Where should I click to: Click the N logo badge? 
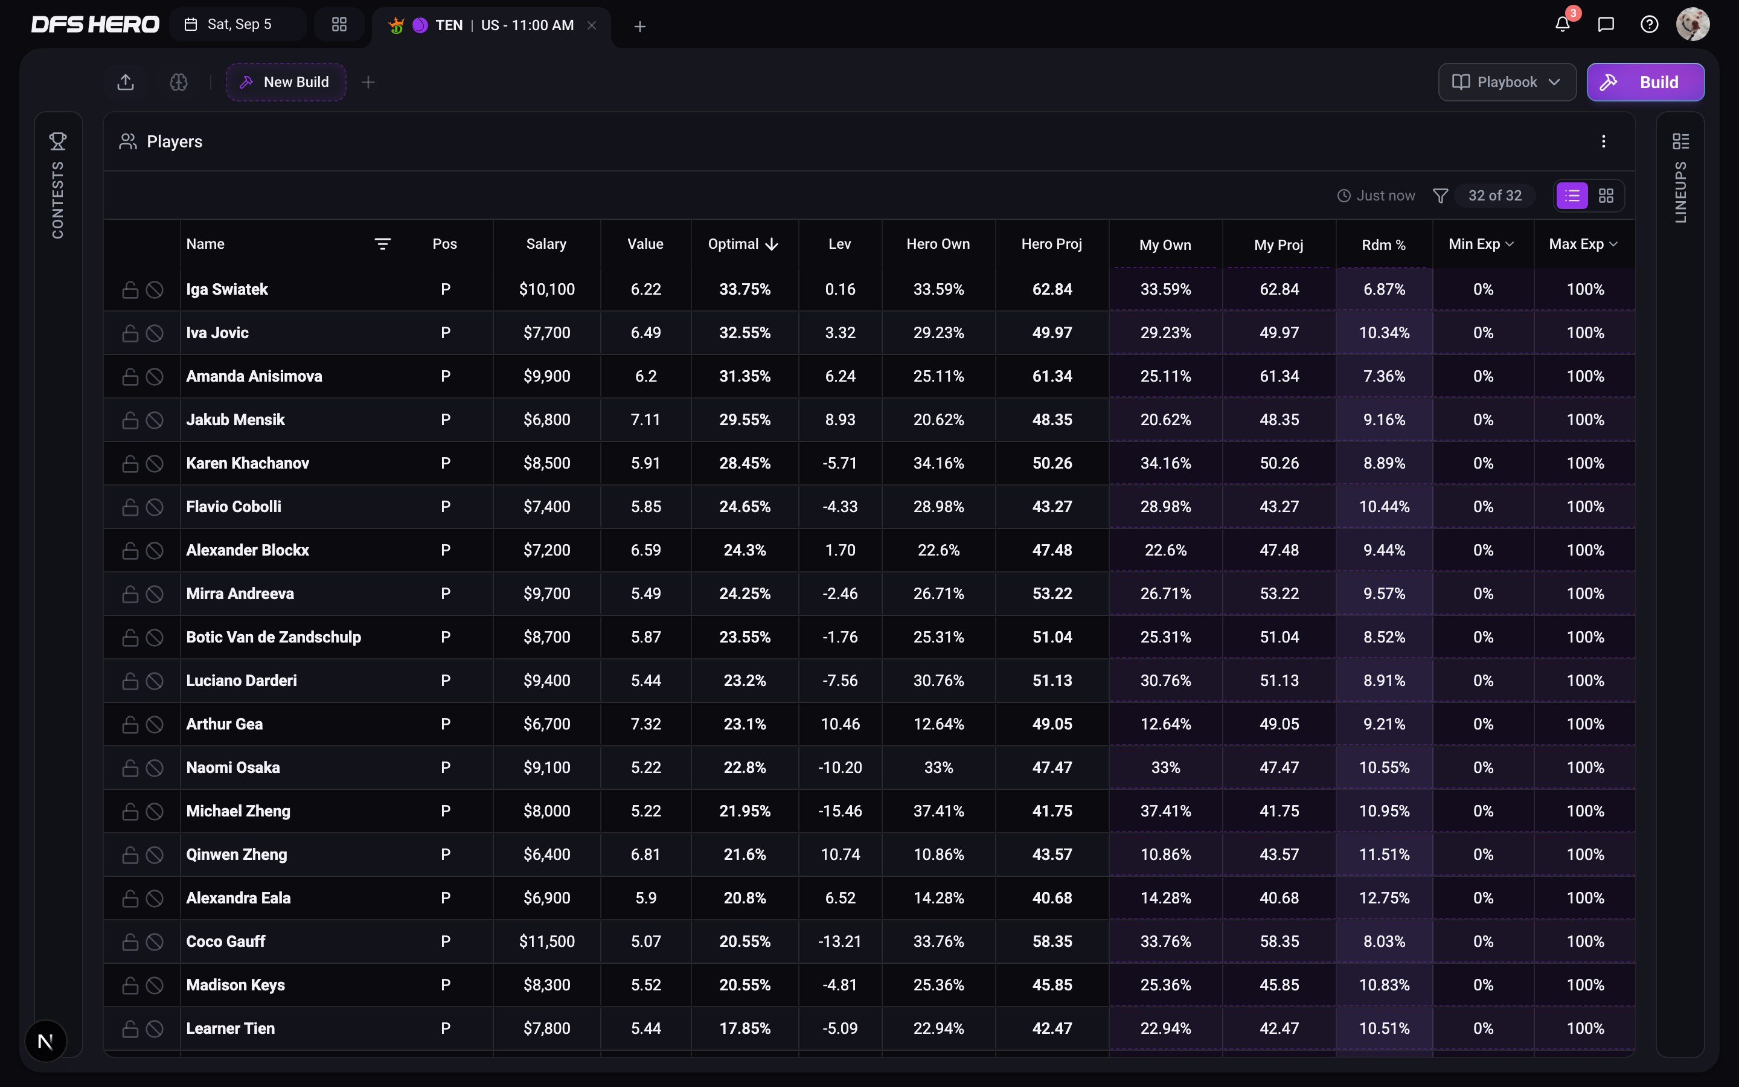pyautogui.click(x=45, y=1041)
